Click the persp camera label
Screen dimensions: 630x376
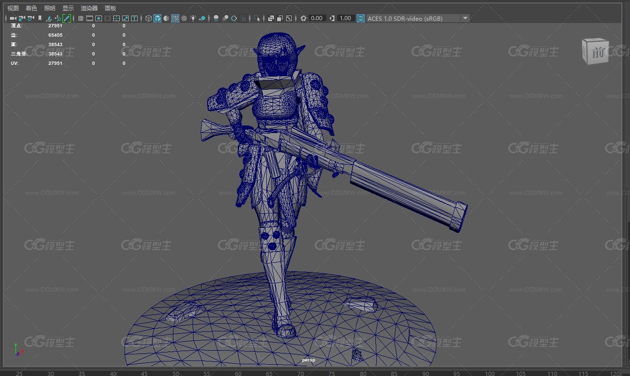pyautogui.click(x=309, y=360)
